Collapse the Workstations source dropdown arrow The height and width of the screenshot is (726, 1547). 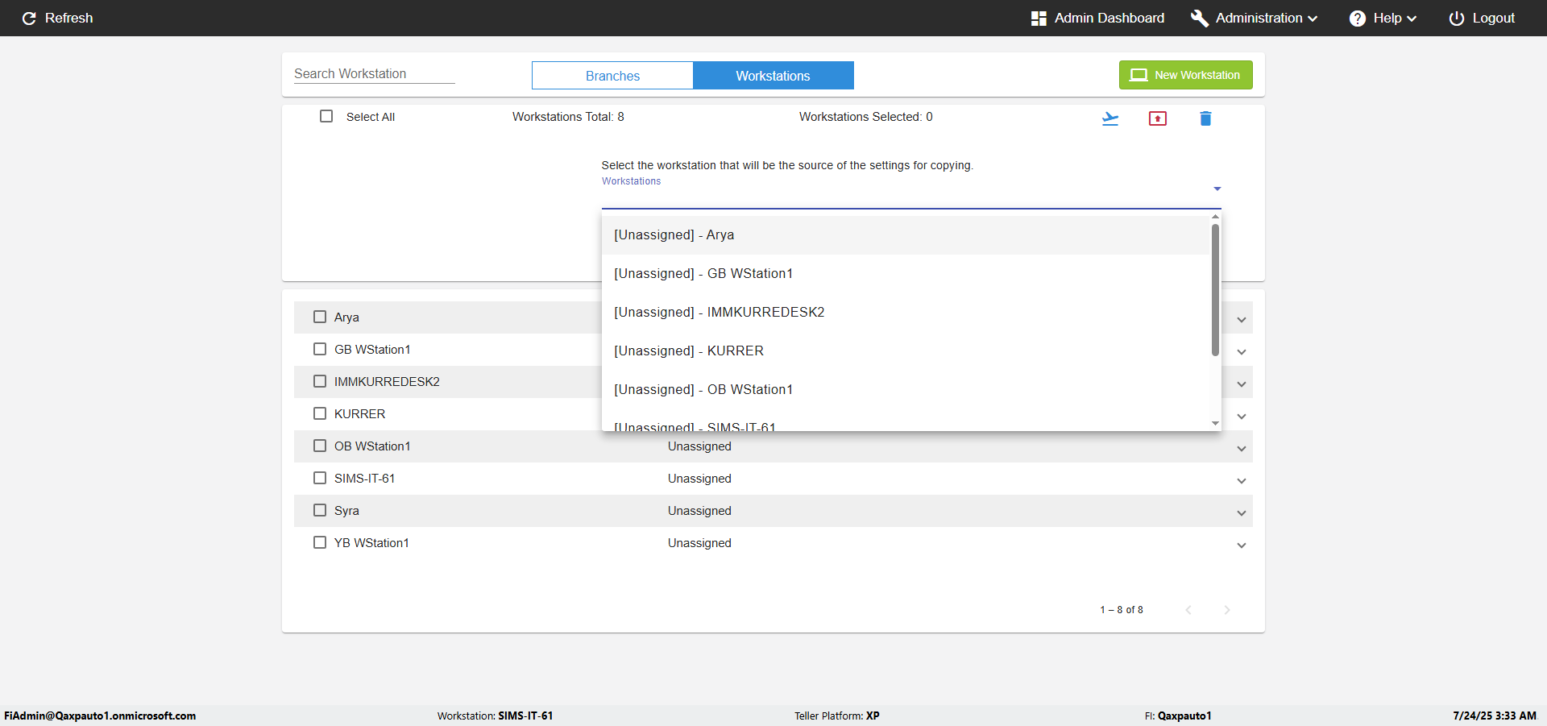tap(1217, 189)
